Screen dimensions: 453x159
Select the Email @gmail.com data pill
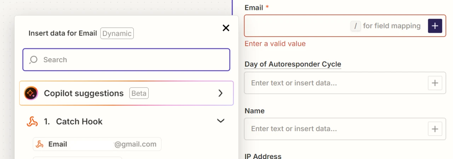97,144
